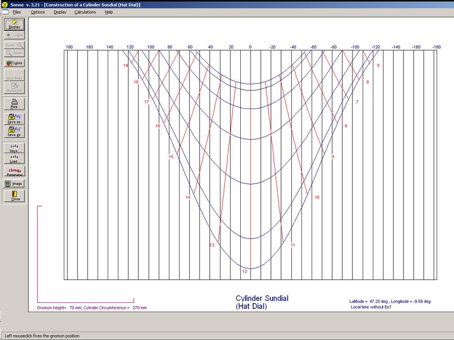The height and width of the screenshot is (340, 454).
Task: Open the Options menu
Action: pos(38,12)
